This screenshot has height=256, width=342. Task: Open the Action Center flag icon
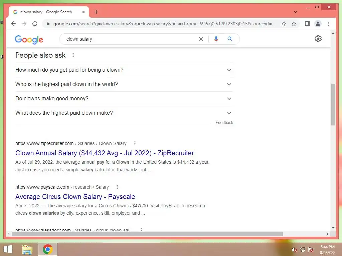click(311, 250)
